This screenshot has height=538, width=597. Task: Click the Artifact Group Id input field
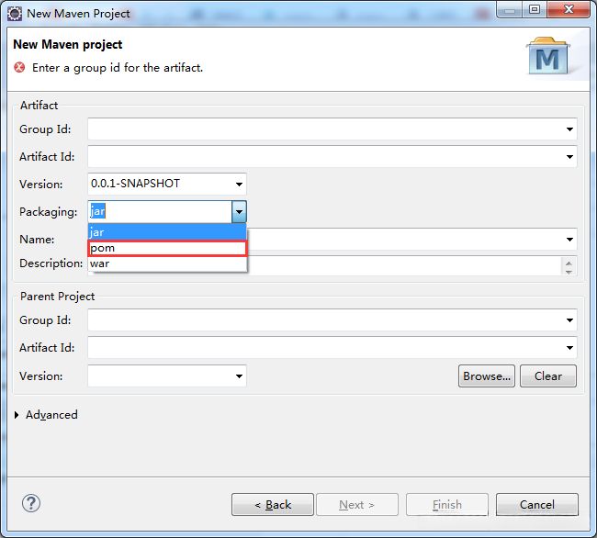pyautogui.click(x=332, y=129)
